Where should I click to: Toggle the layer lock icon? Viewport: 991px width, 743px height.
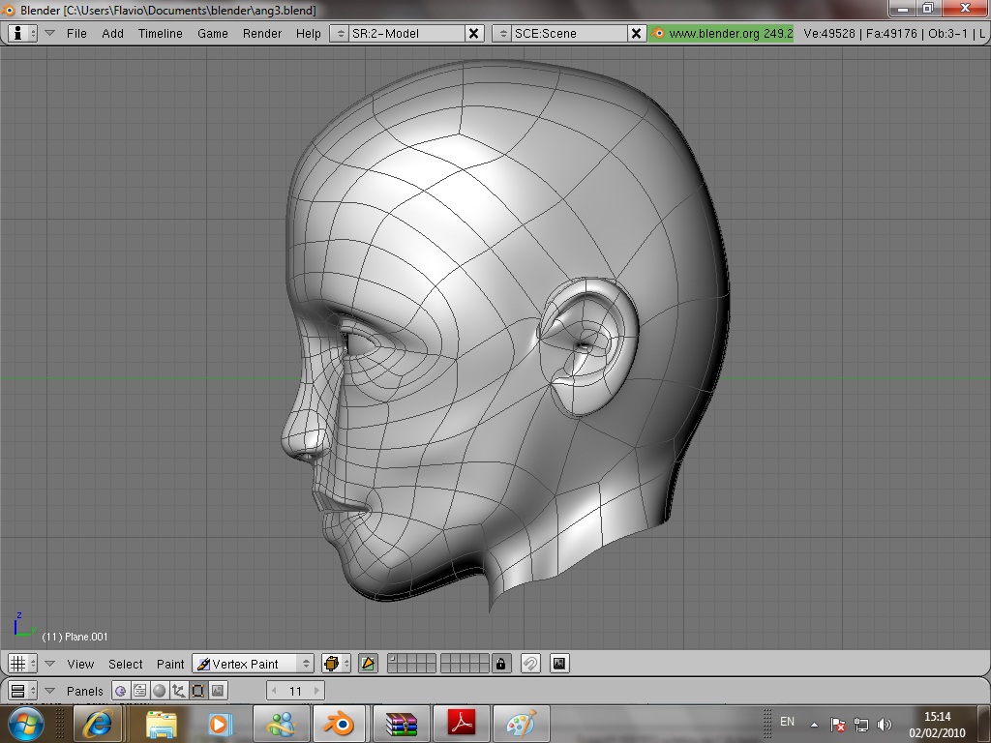[500, 664]
